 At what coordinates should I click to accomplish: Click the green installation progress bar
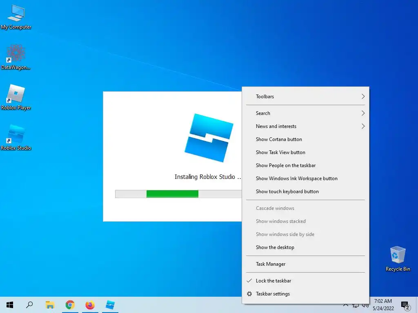click(x=172, y=194)
